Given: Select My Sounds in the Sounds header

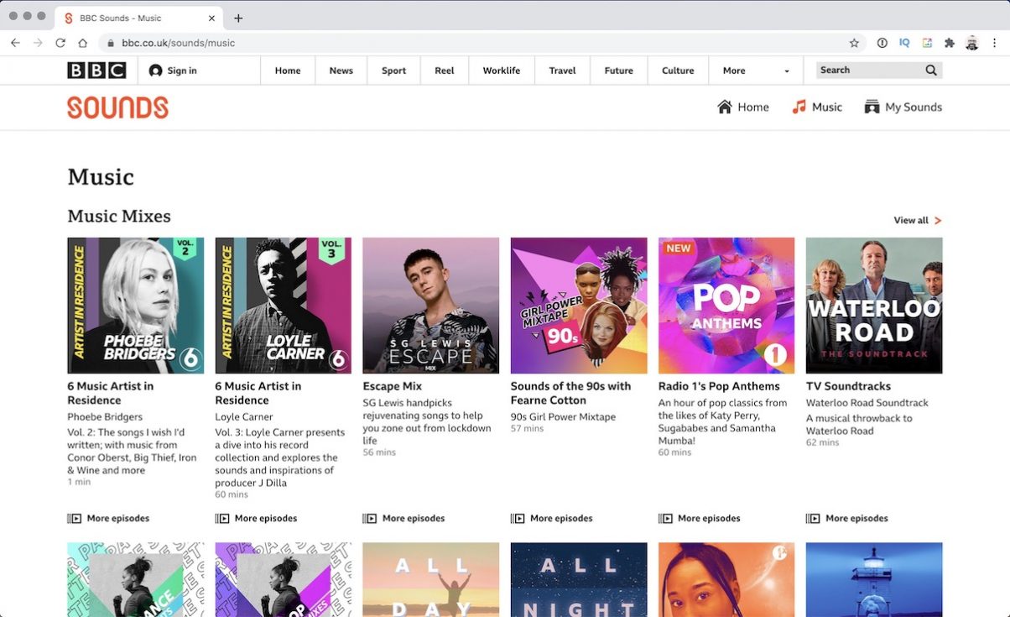Looking at the screenshot, I should pyautogui.click(x=903, y=107).
